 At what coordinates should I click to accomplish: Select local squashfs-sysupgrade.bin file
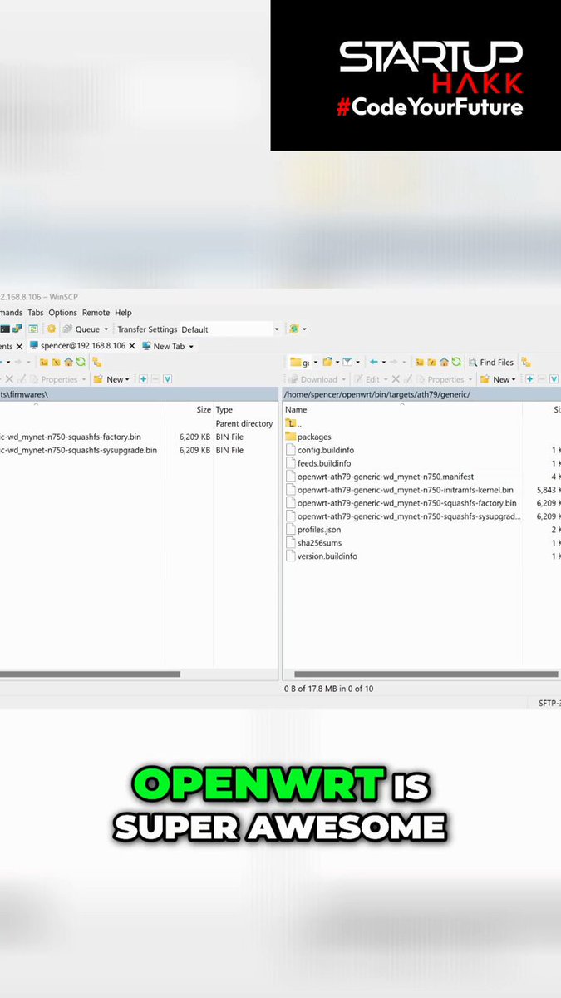pyautogui.click(x=79, y=450)
